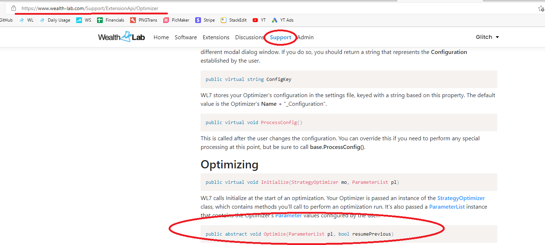Open the Glitch account dropdown
This screenshot has height=245, width=545.
(487, 37)
